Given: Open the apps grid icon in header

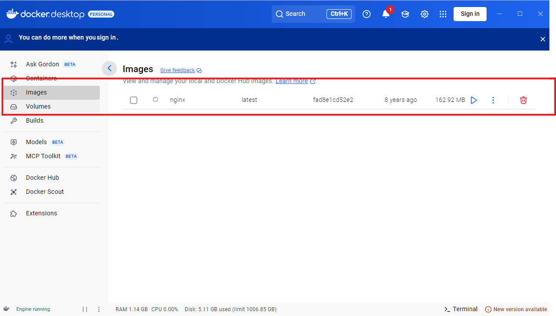Looking at the screenshot, I should 443,14.
